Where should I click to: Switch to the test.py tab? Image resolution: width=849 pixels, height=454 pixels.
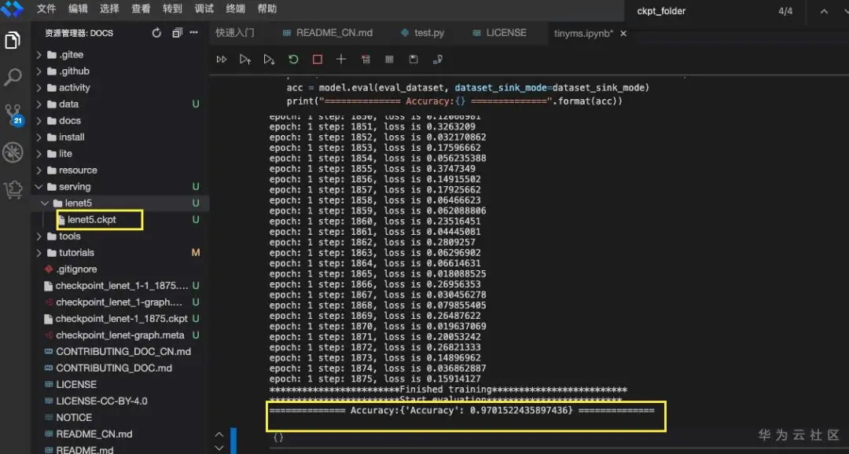tap(428, 33)
